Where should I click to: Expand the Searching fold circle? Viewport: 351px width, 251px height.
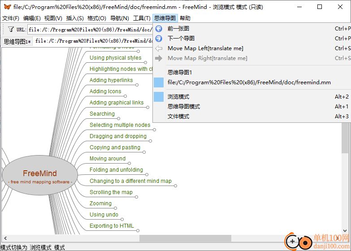coord(119,119)
